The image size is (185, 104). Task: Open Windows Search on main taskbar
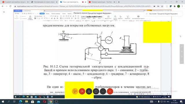9,101
